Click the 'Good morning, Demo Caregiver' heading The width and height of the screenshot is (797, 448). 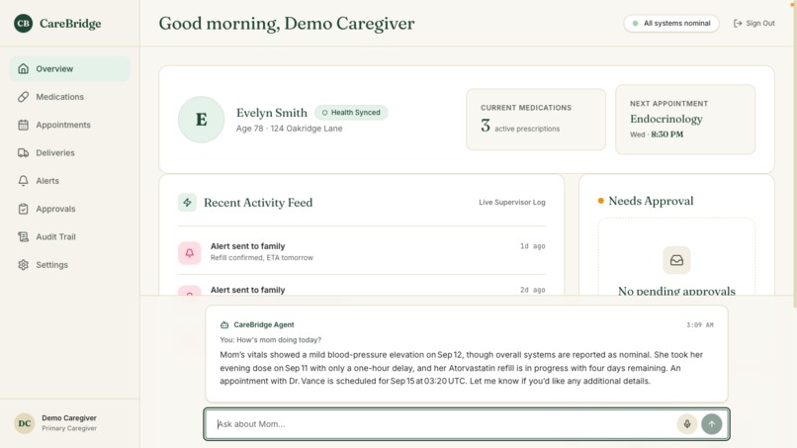(287, 24)
